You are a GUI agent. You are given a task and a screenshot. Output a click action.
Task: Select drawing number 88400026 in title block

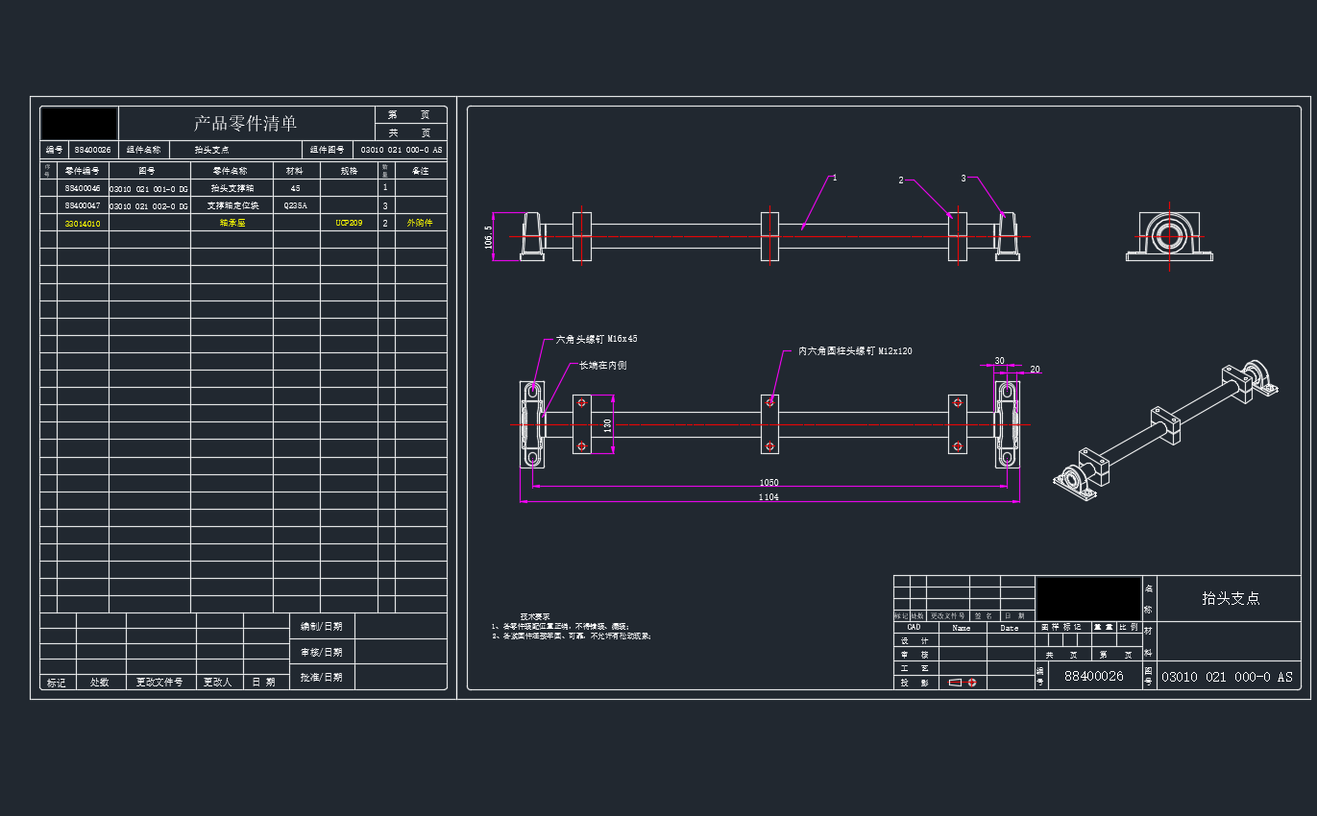[x=1093, y=676]
